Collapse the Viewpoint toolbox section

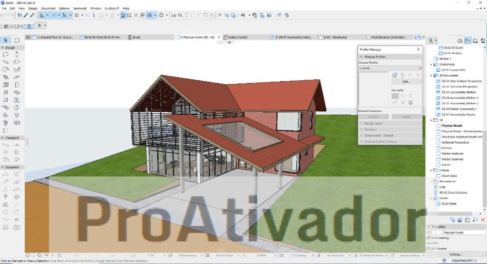click(x=3, y=137)
